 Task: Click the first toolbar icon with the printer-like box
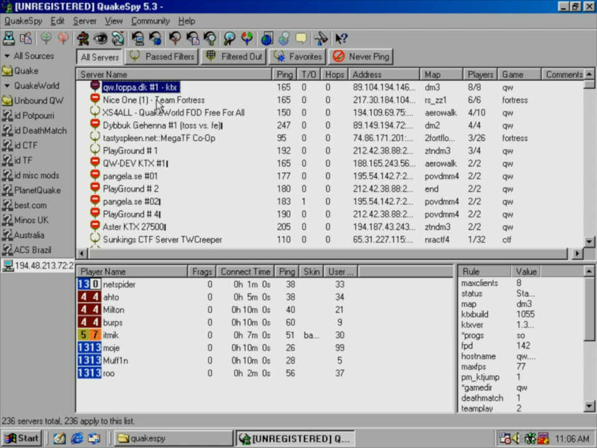pyautogui.click(x=9, y=38)
